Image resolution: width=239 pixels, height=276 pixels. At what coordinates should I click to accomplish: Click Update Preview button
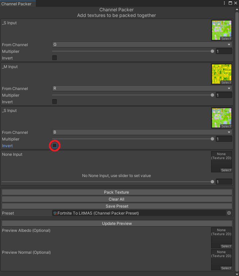click(x=117, y=224)
